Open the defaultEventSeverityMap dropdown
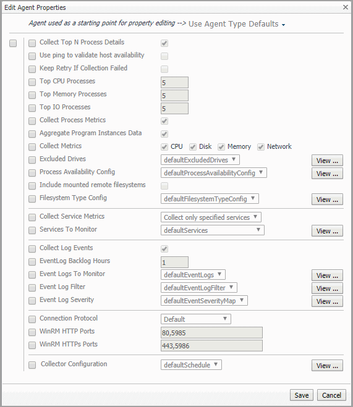353x407 pixels. coord(204,301)
